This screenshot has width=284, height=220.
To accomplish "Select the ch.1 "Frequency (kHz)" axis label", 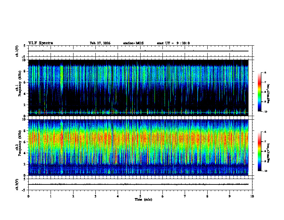I will (x=20, y=83).
